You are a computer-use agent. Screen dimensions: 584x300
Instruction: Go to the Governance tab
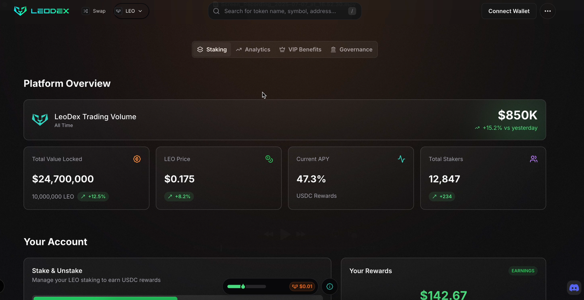pos(351,50)
